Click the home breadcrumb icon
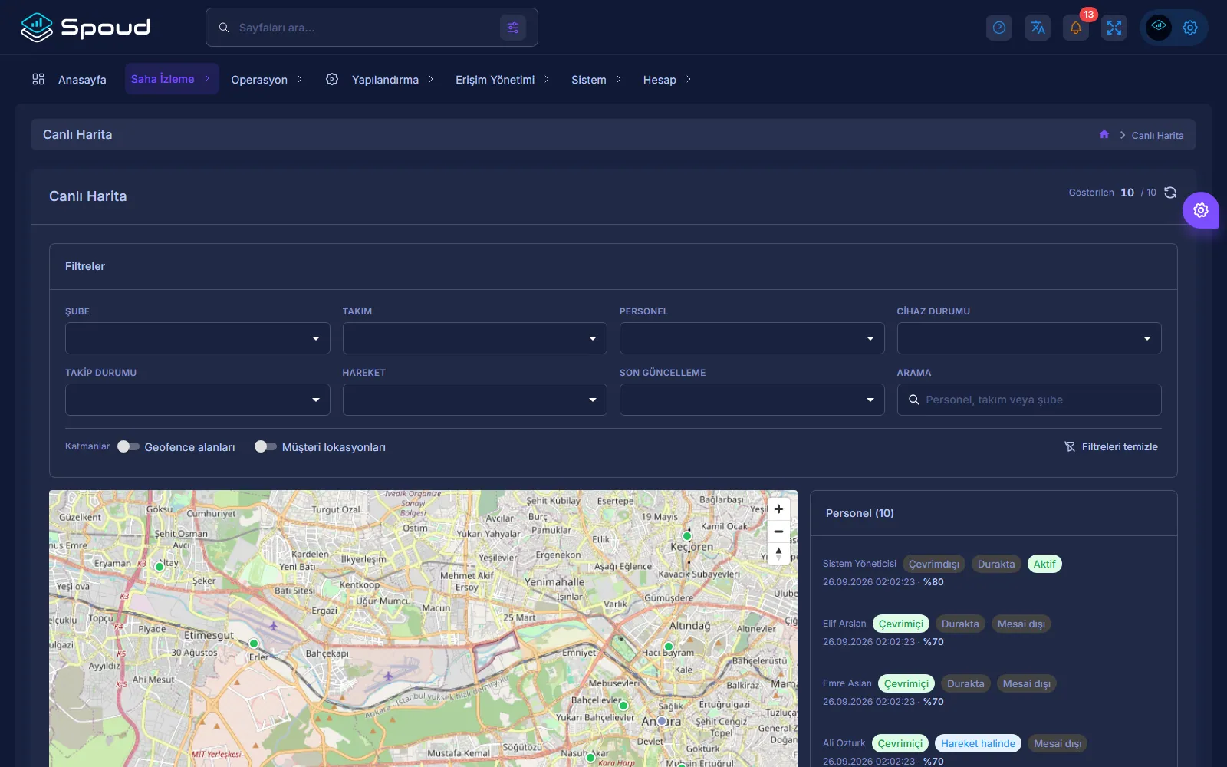Image resolution: width=1227 pixels, height=767 pixels. click(x=1104, y=135)
